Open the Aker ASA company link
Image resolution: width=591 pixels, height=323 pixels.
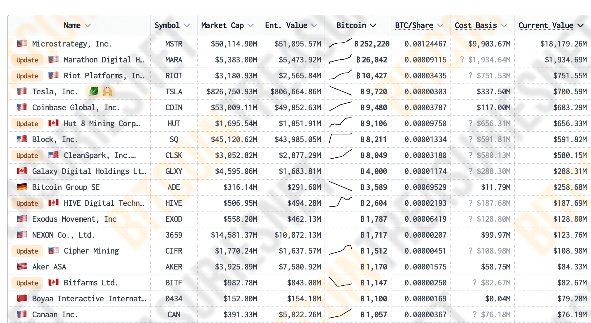coord(49,267)
